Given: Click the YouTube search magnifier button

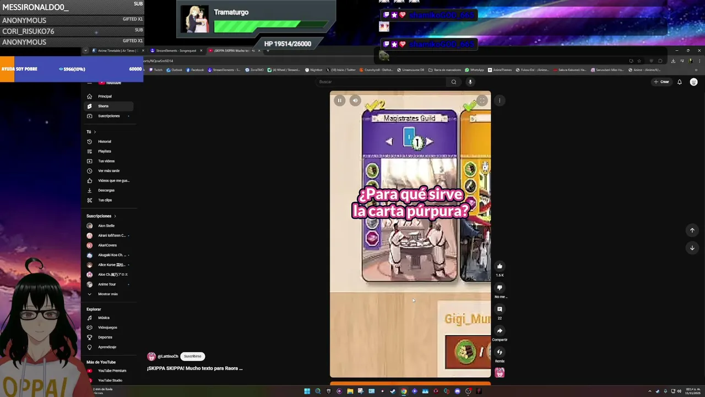Looking at the screenshot, I should (454, 82).
